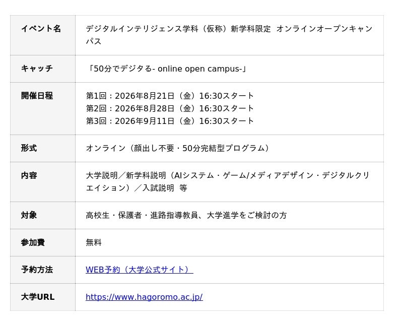Click the 対象 header cell
403x326 pixels.
(43, 215)
